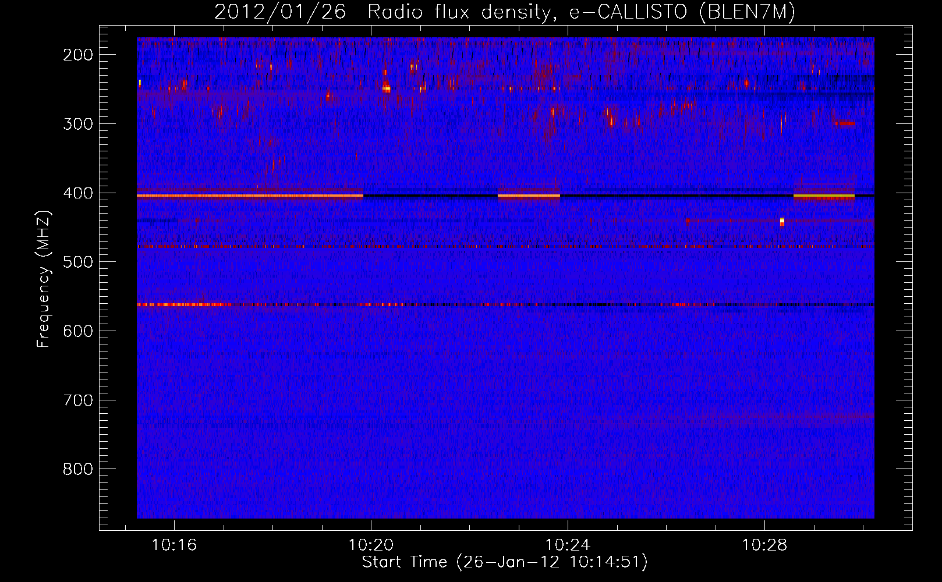Image resolution: width=942 pixels, height=582 pixels.
Task: Click the 10:20 time tick label
Action: coord(371,545)
